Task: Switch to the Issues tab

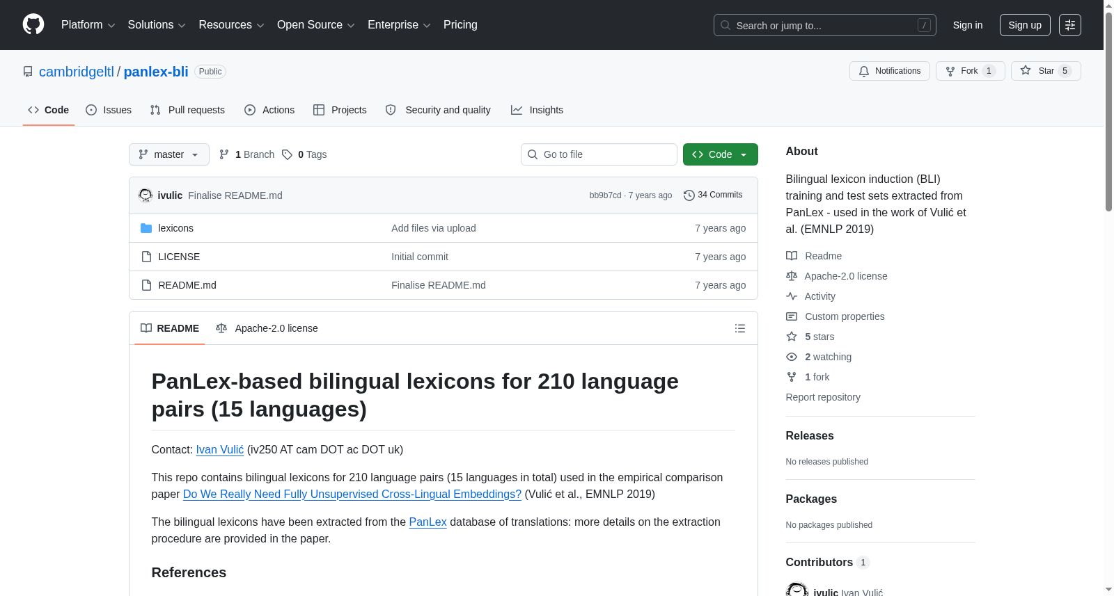Action: point(109,110)
